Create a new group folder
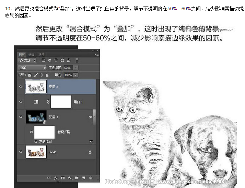245x188 pixels. point(77,178)
